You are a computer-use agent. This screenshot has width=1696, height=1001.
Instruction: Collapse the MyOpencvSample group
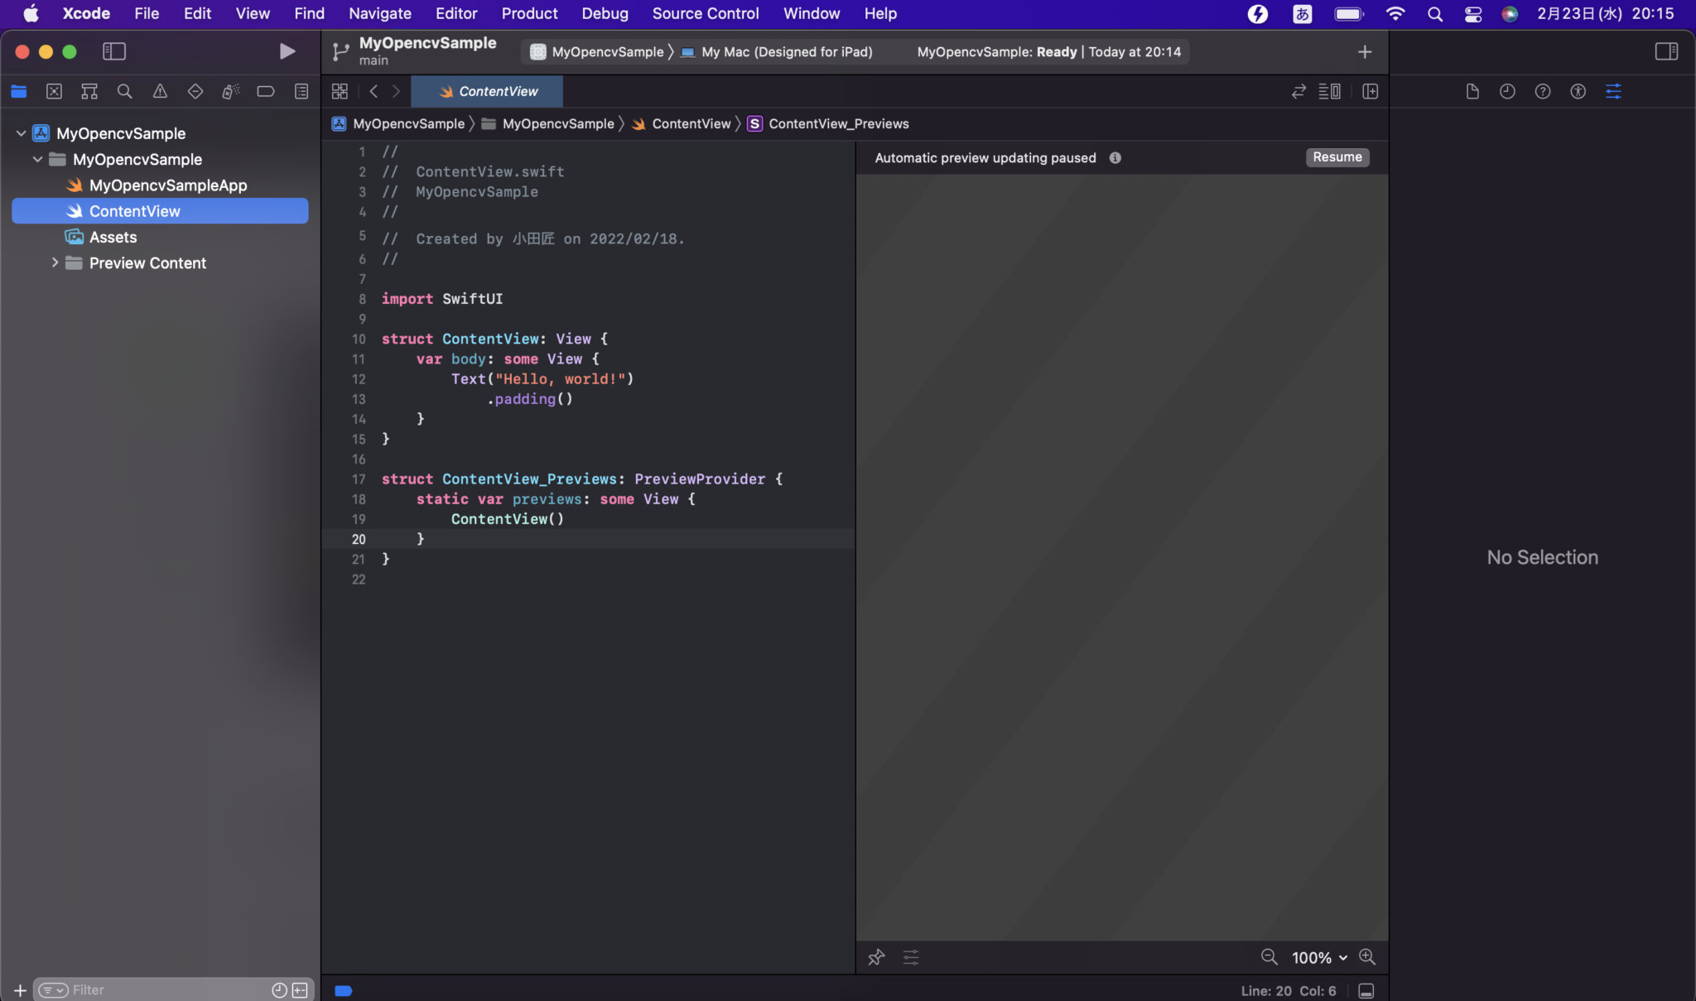[37, 159]
